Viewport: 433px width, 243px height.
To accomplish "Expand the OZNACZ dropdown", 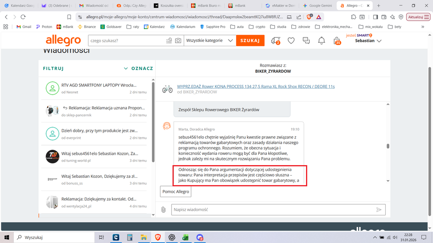I will pyautogui.click(x=138, y=68).
